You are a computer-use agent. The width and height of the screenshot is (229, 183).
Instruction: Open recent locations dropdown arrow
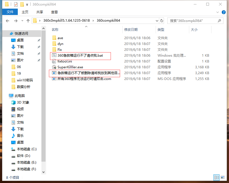click(22, 21)
